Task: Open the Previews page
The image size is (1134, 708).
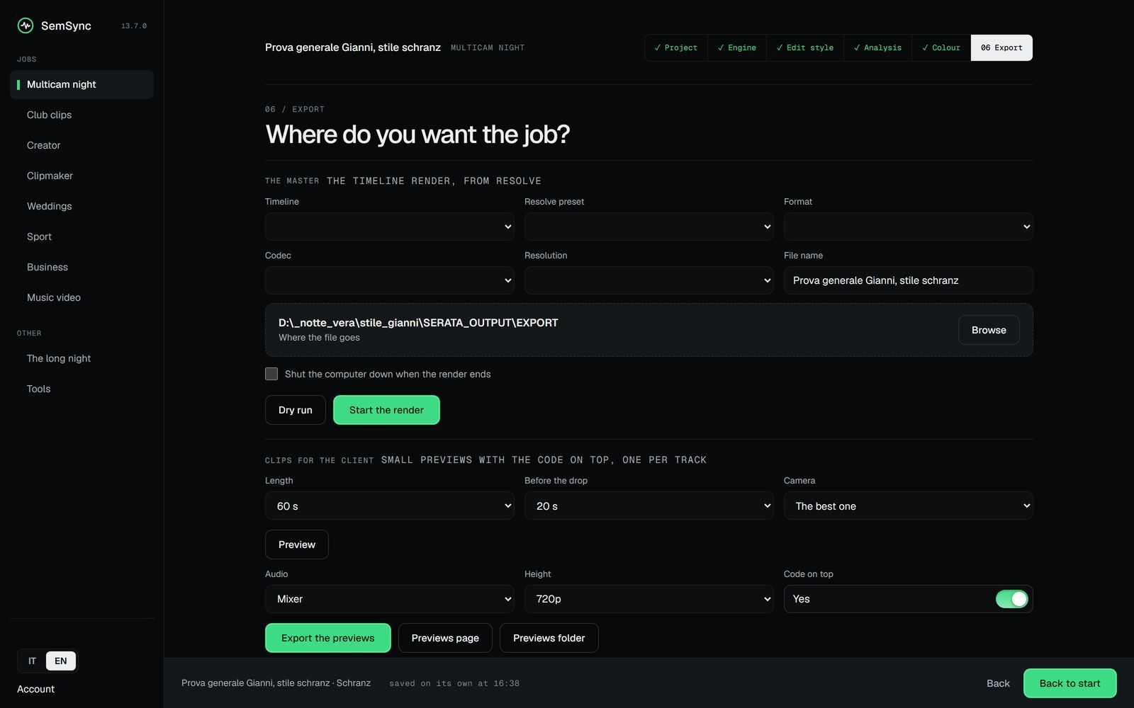Action: (x=445, y=638)
